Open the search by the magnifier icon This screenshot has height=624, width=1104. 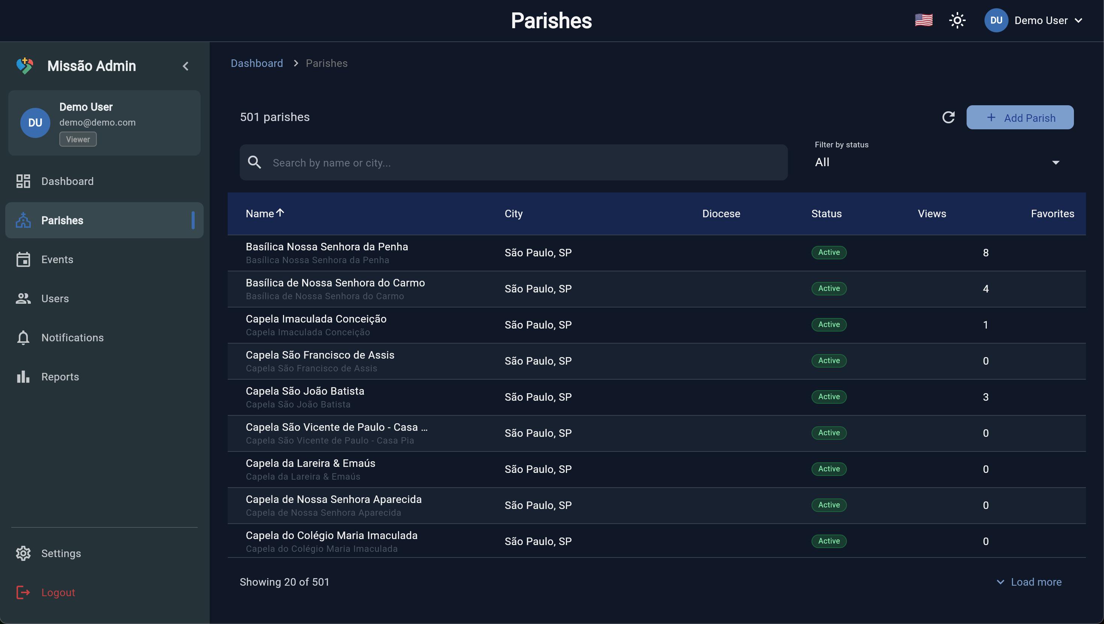(x=254, y=162)
